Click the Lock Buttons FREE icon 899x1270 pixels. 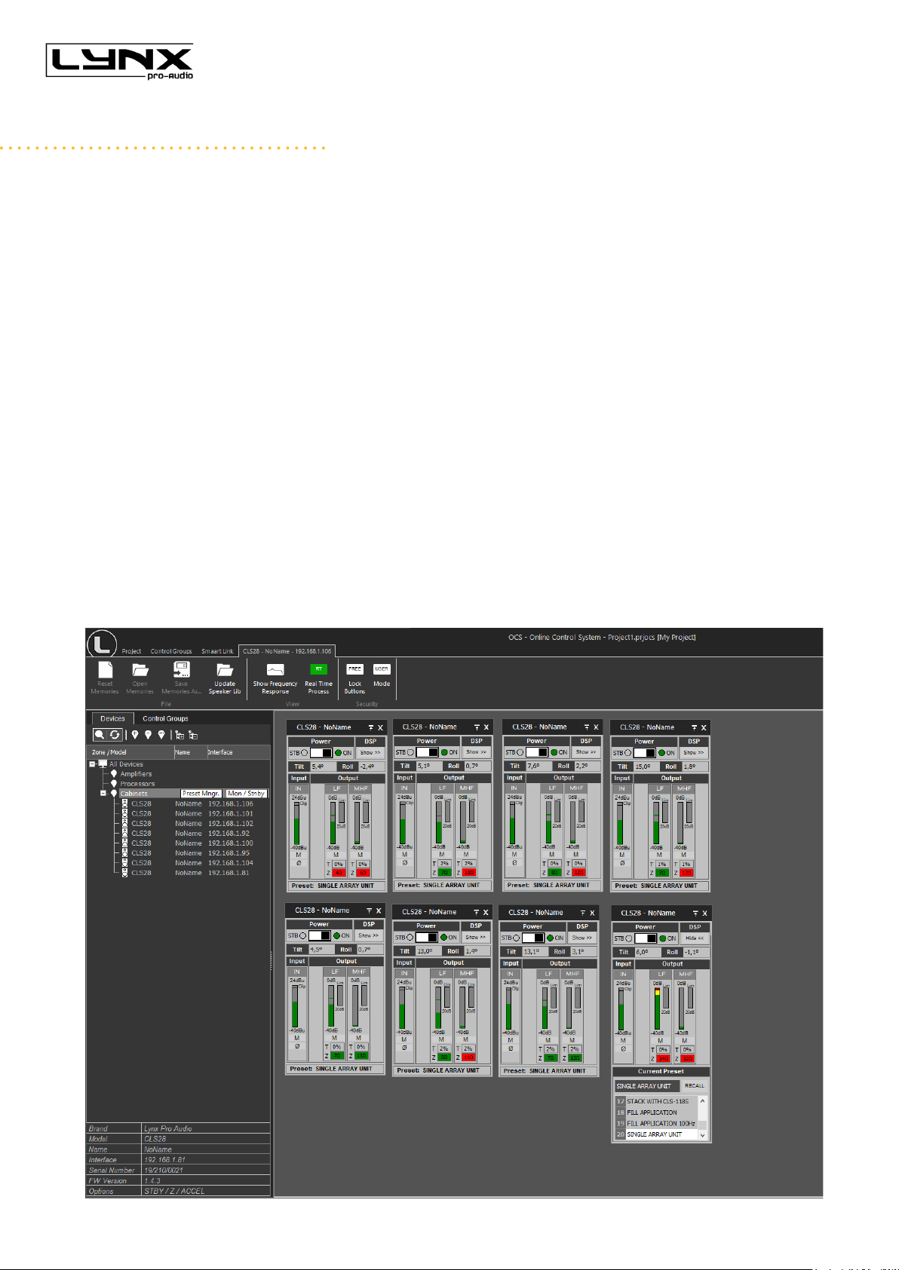tap(354, 669)
